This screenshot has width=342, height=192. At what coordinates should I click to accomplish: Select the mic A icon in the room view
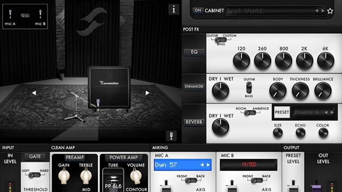click(x=10, y=14)
